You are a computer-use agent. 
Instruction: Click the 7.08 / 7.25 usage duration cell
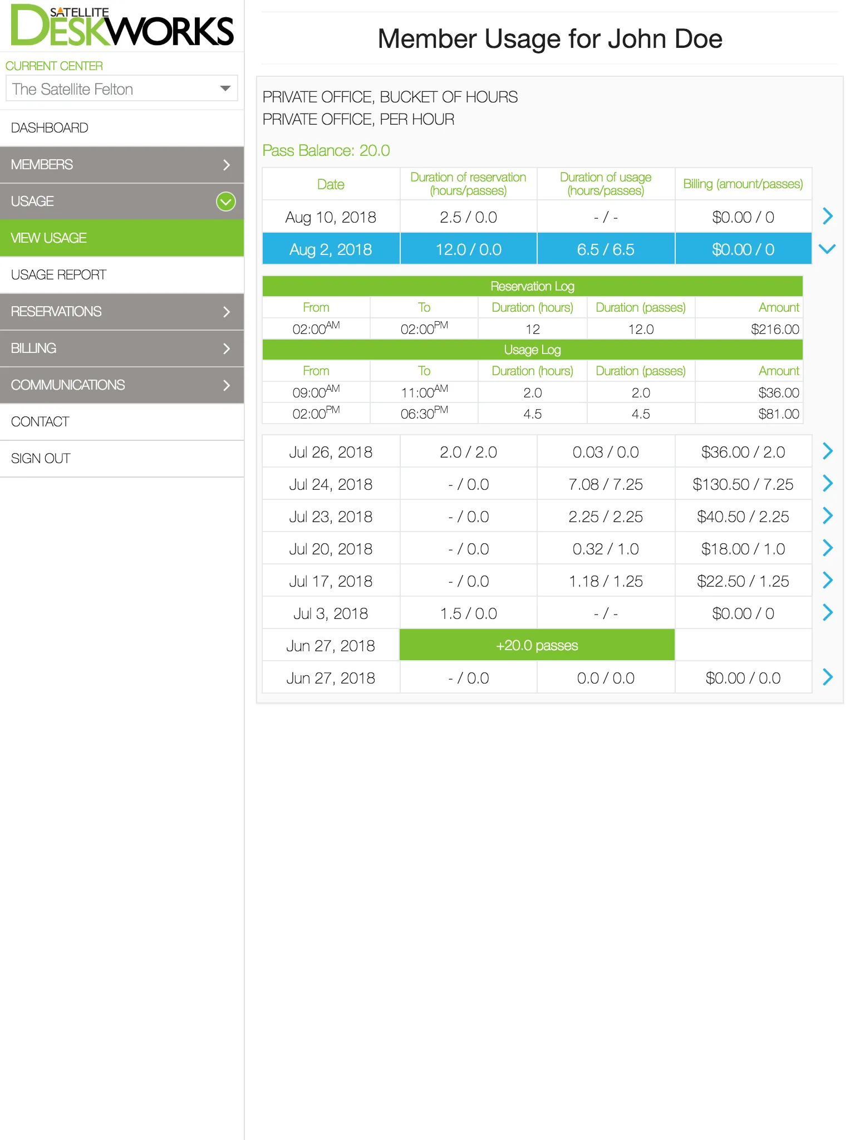pos(606,484)
